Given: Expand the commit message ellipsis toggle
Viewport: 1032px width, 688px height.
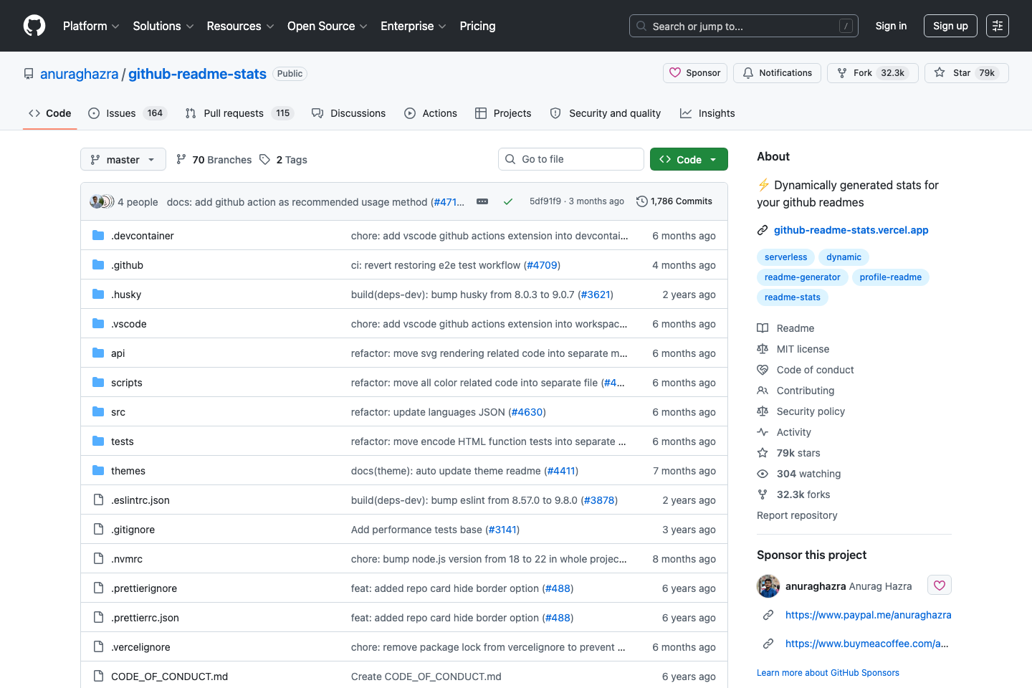Looking at the screenshot, I should coord(482,201).
